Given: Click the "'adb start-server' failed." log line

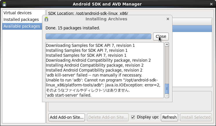Looking at the screenshot, I should (x=68, y=95).
